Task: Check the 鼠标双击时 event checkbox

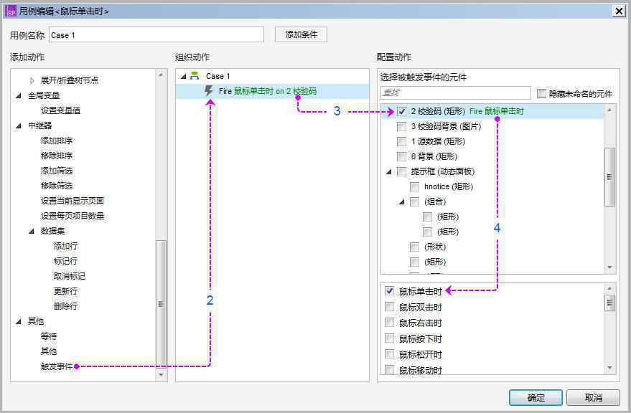Action: [389, 307]
